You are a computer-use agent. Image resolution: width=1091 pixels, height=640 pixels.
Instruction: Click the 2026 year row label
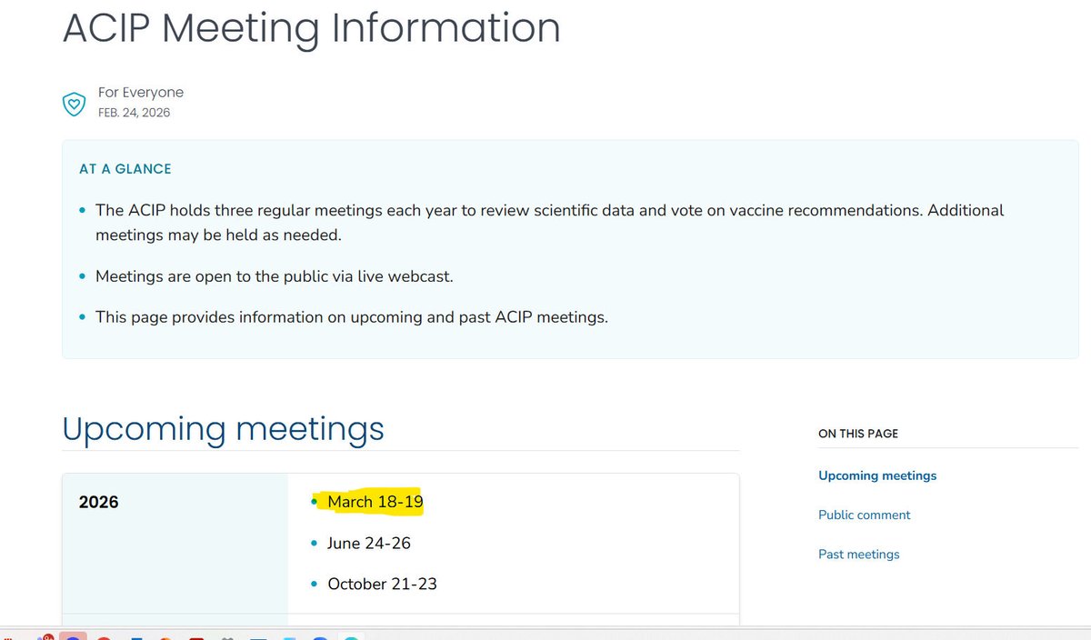click(98, 502)
